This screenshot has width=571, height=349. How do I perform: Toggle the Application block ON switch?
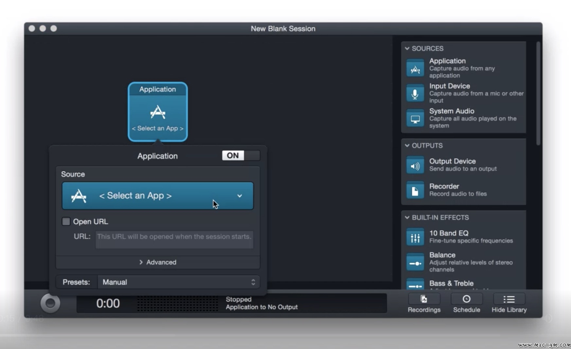pyautogui.click(x=241, y=156)
